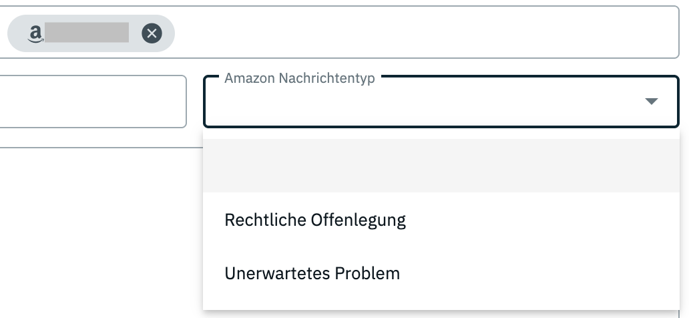This screenshot has height=318, width=689.
Task: Select the highlighted empty list entry
Action: (x=441, y=166)
